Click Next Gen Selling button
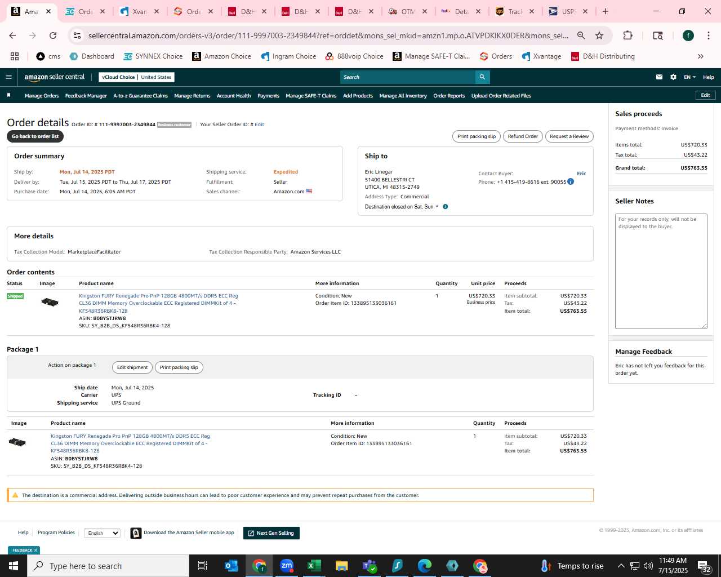The height and width of the screenshot is (577, 721). click(271, 533)
